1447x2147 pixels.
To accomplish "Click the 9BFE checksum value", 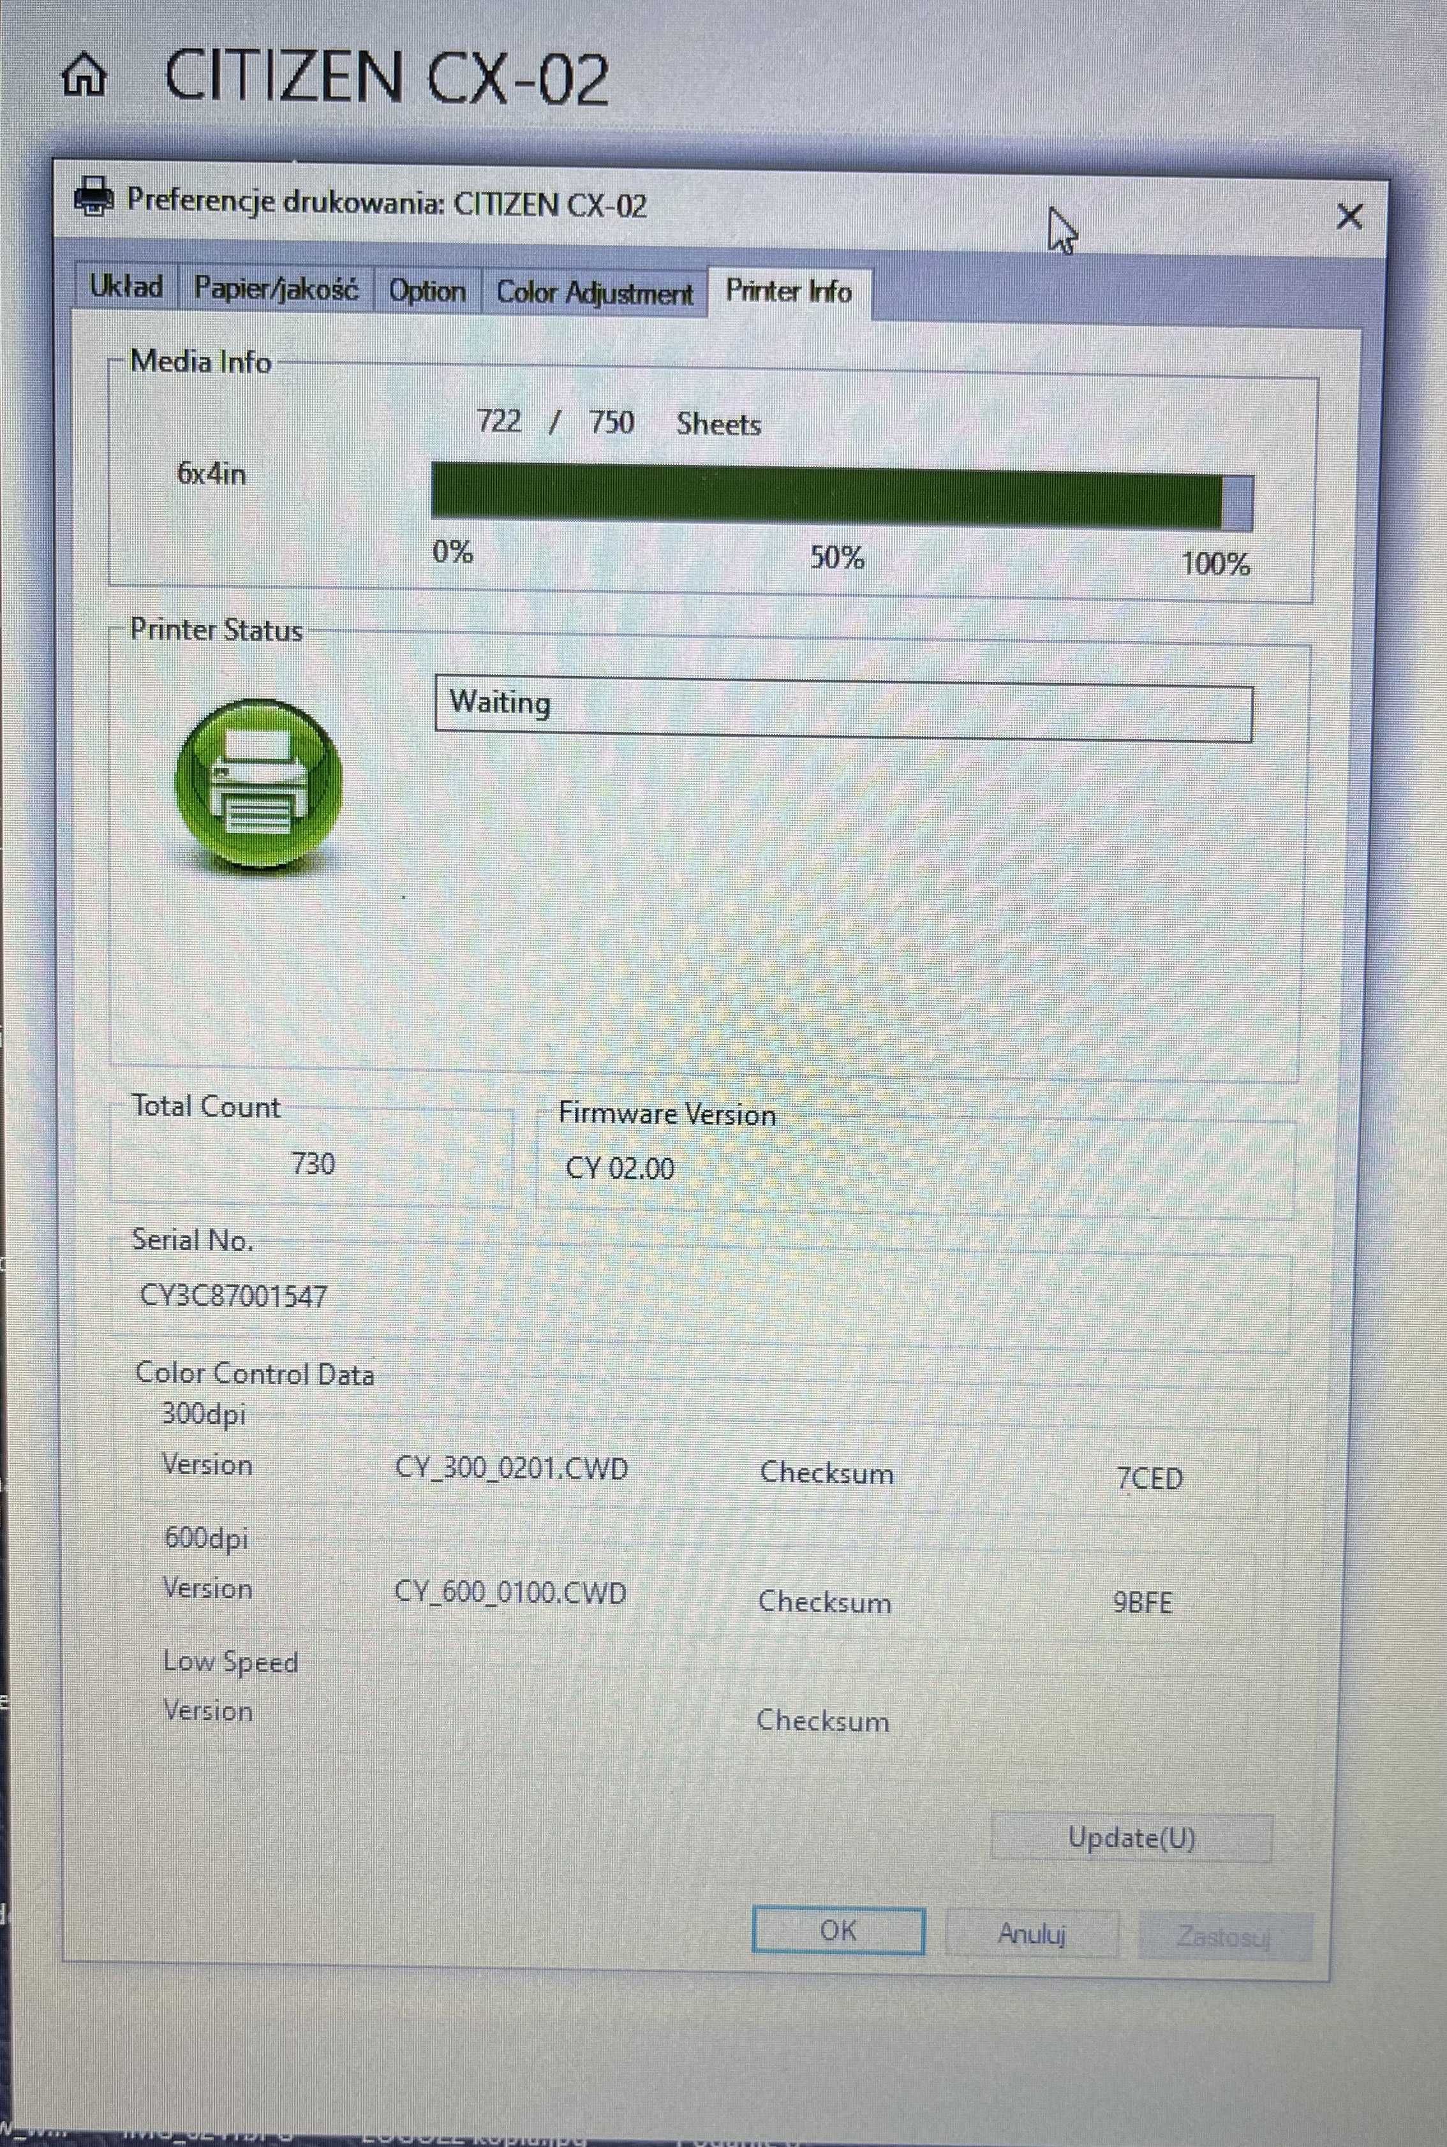I will click(1143, 1603).
